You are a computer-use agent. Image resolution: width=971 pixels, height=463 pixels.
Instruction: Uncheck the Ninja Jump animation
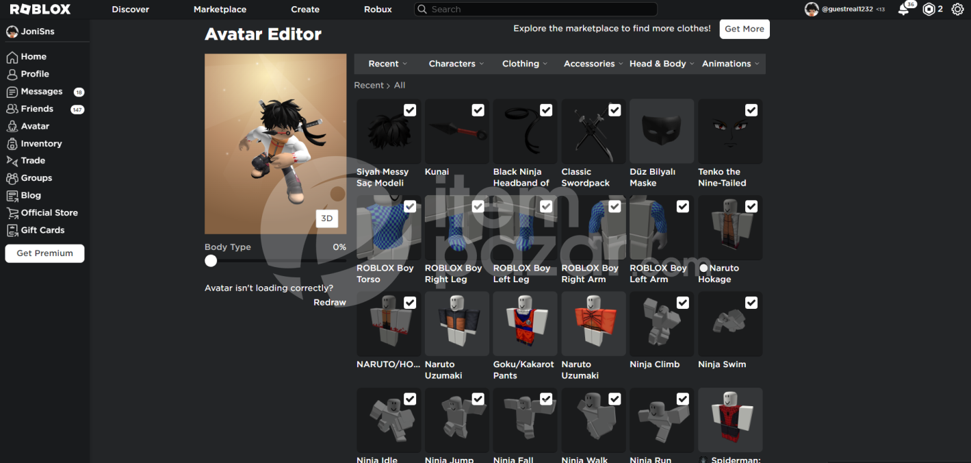[x=478, y=399]
